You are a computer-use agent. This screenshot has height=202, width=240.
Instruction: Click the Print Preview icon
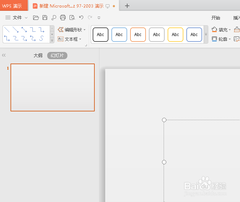point(72,18)
